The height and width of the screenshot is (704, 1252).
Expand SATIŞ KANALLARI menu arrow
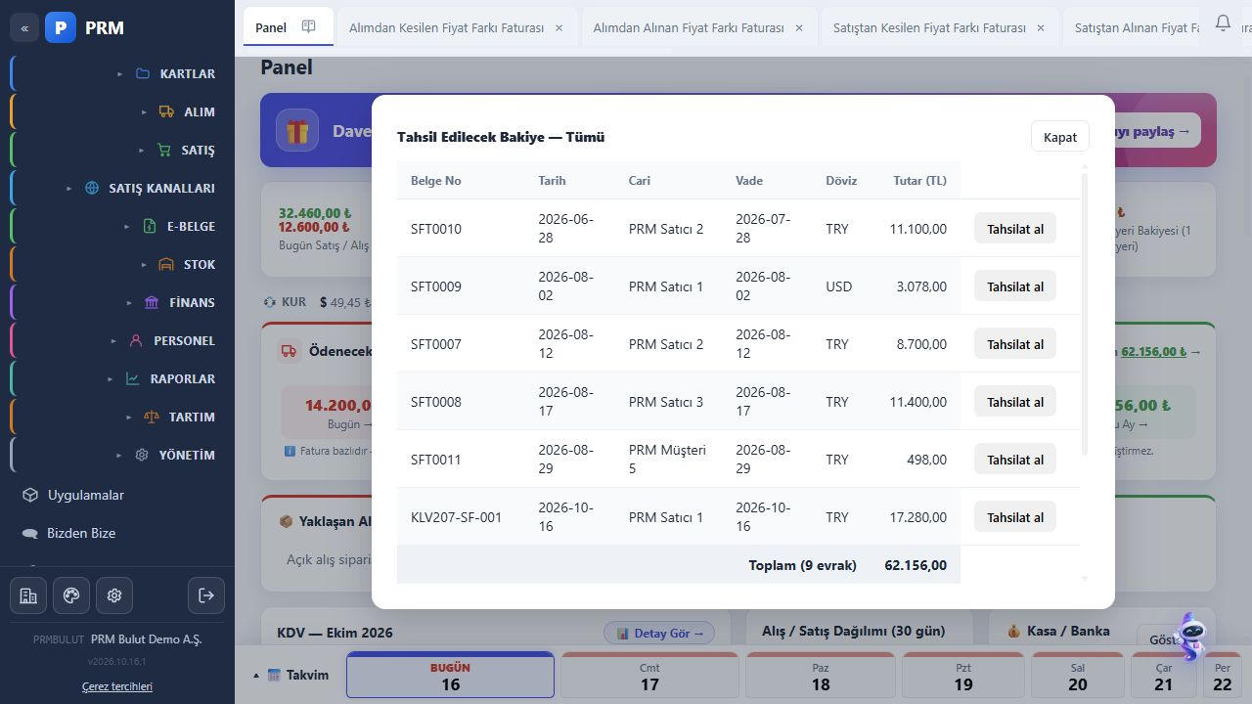click(x=69, y=188)
